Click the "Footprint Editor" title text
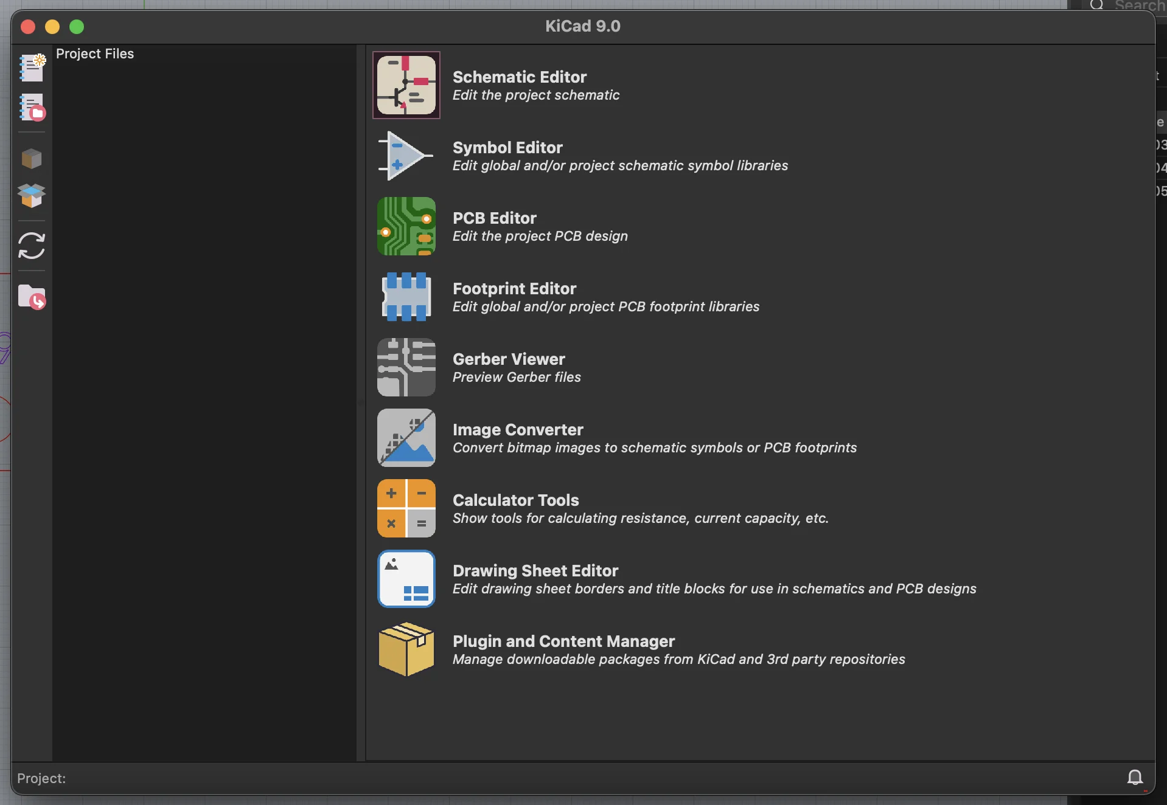Viewport: 1167px width, 805px height. tap(514, 288)
